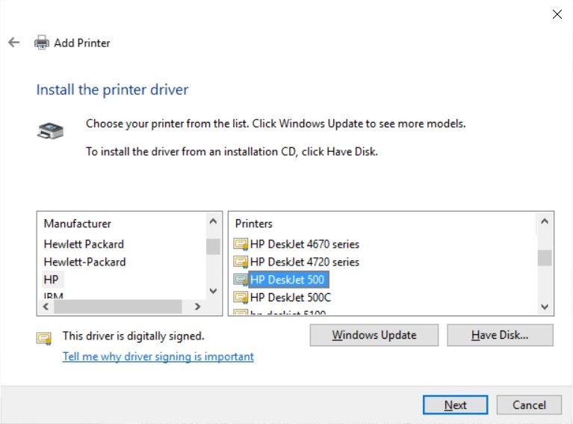Open link about driver signing importance
Screen dimensions: 573x424
[158, 356]
